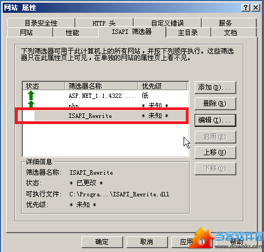Switch to the 目录安全性 tab
Image resolution: width=264 pixels, height=252 pixels.
[41, 23]
